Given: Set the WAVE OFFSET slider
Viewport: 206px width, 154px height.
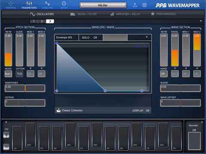Looking at the screenshot, I should [x=180, y=103].
